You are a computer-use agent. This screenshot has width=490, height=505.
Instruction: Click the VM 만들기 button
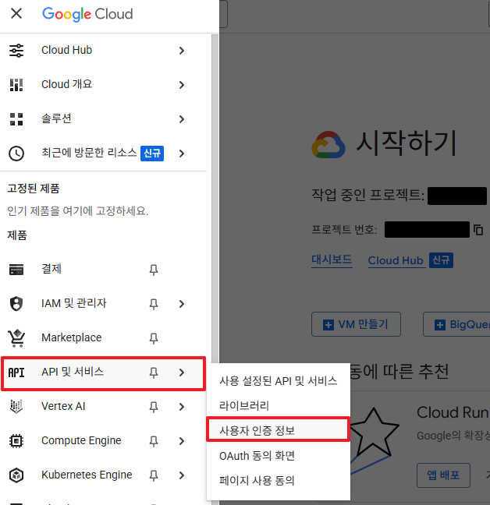click(x=356, y=324)
